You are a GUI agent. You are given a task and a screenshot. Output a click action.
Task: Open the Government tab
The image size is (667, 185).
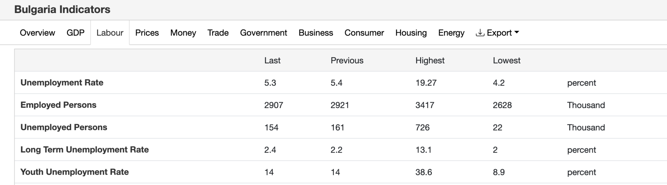[x=263, y=33]
